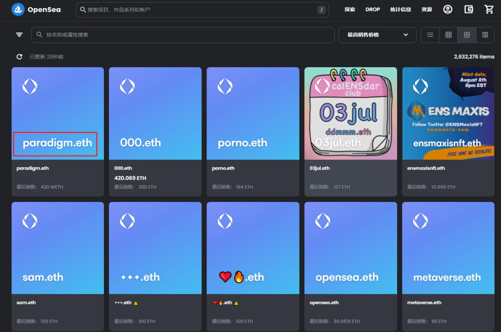Click the 按名称或属性搜索 search field
The width and height of the screenshot is (501, 332).
pos(183,35)
